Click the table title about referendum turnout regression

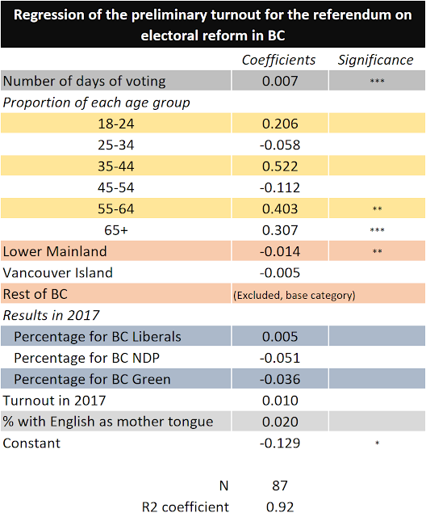tap(213, 25)
